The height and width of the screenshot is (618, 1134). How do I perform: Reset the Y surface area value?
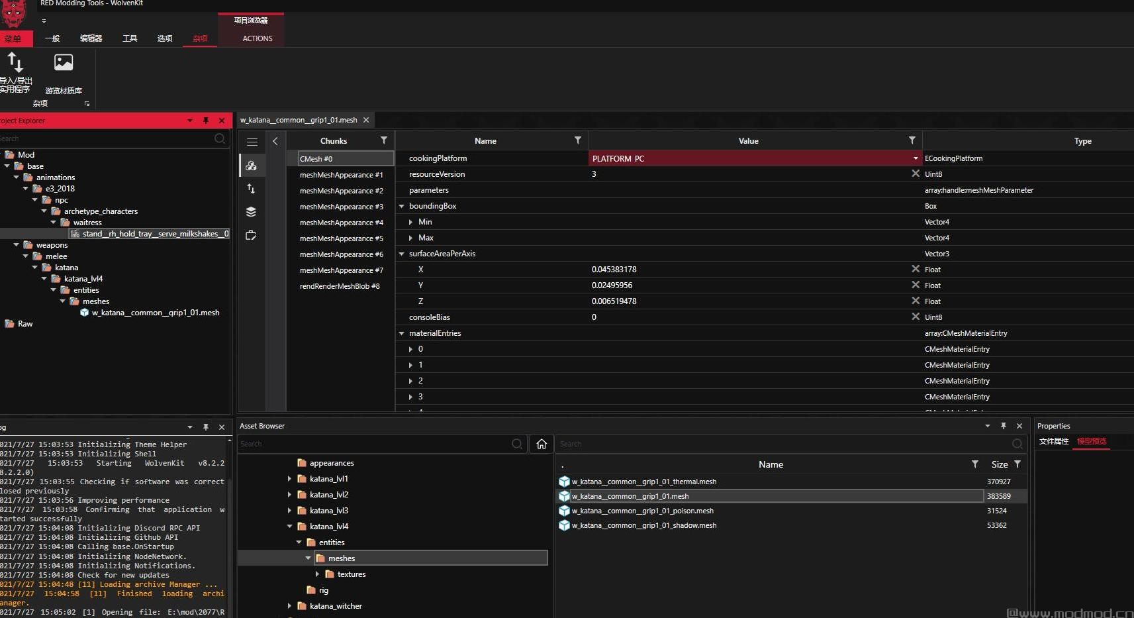(916, 285)
